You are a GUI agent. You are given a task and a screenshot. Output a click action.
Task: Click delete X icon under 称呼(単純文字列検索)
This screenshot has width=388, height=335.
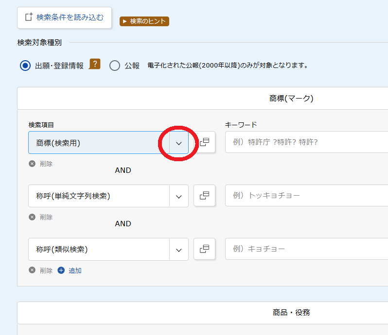pyautogui.click(x=32, y=217)
